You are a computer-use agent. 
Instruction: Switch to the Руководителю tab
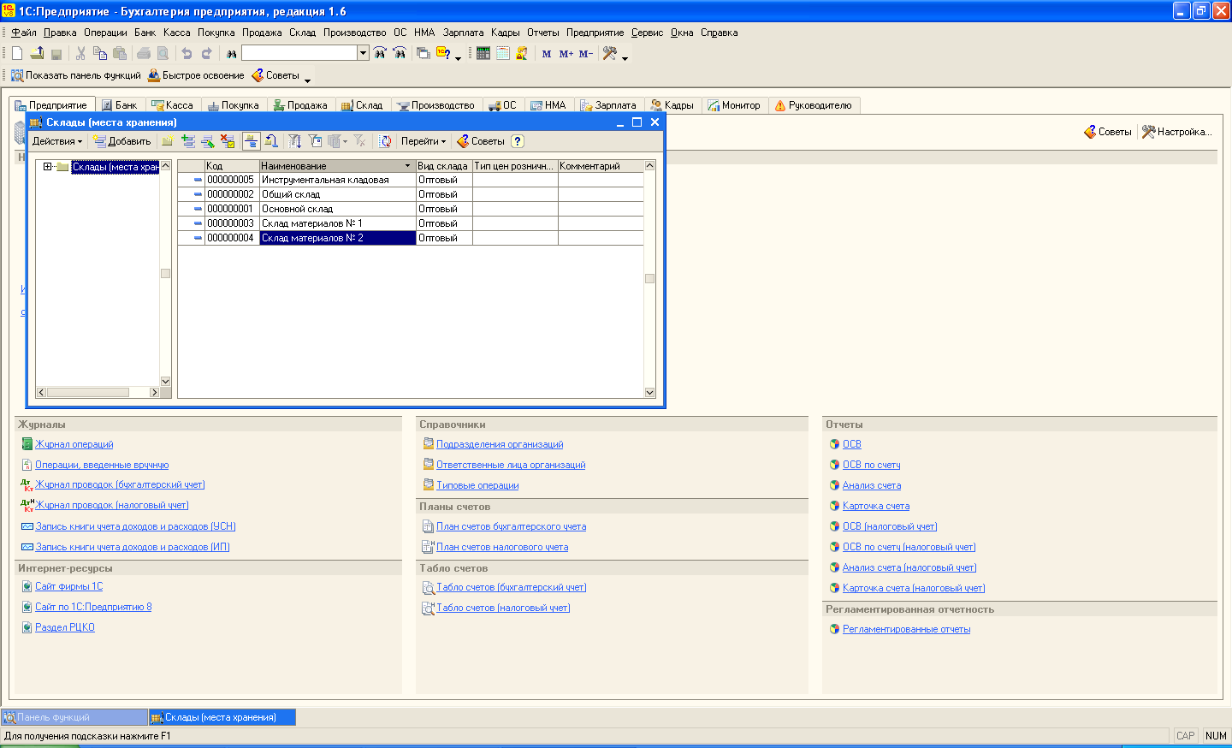813,105
